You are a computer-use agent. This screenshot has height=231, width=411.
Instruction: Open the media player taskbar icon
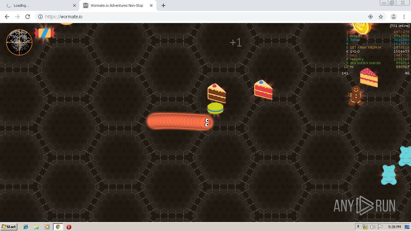pyautogui.click(x=47, y=227)
